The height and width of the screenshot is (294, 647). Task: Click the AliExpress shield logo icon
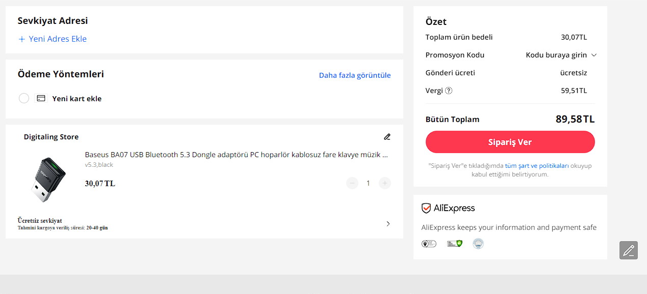coord(426,208)
